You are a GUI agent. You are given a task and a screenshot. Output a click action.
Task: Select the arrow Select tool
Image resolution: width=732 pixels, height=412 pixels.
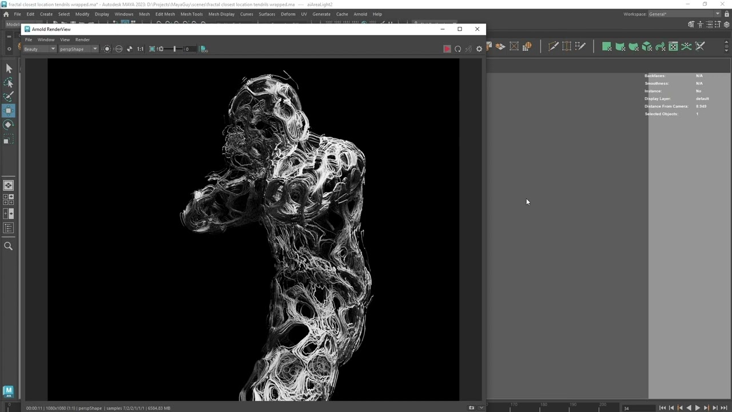coord(9,69)
